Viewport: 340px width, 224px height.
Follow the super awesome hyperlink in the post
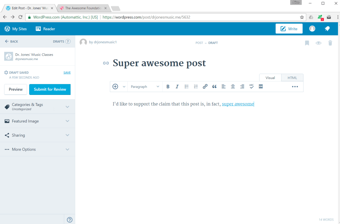click(x=237, y=104)
